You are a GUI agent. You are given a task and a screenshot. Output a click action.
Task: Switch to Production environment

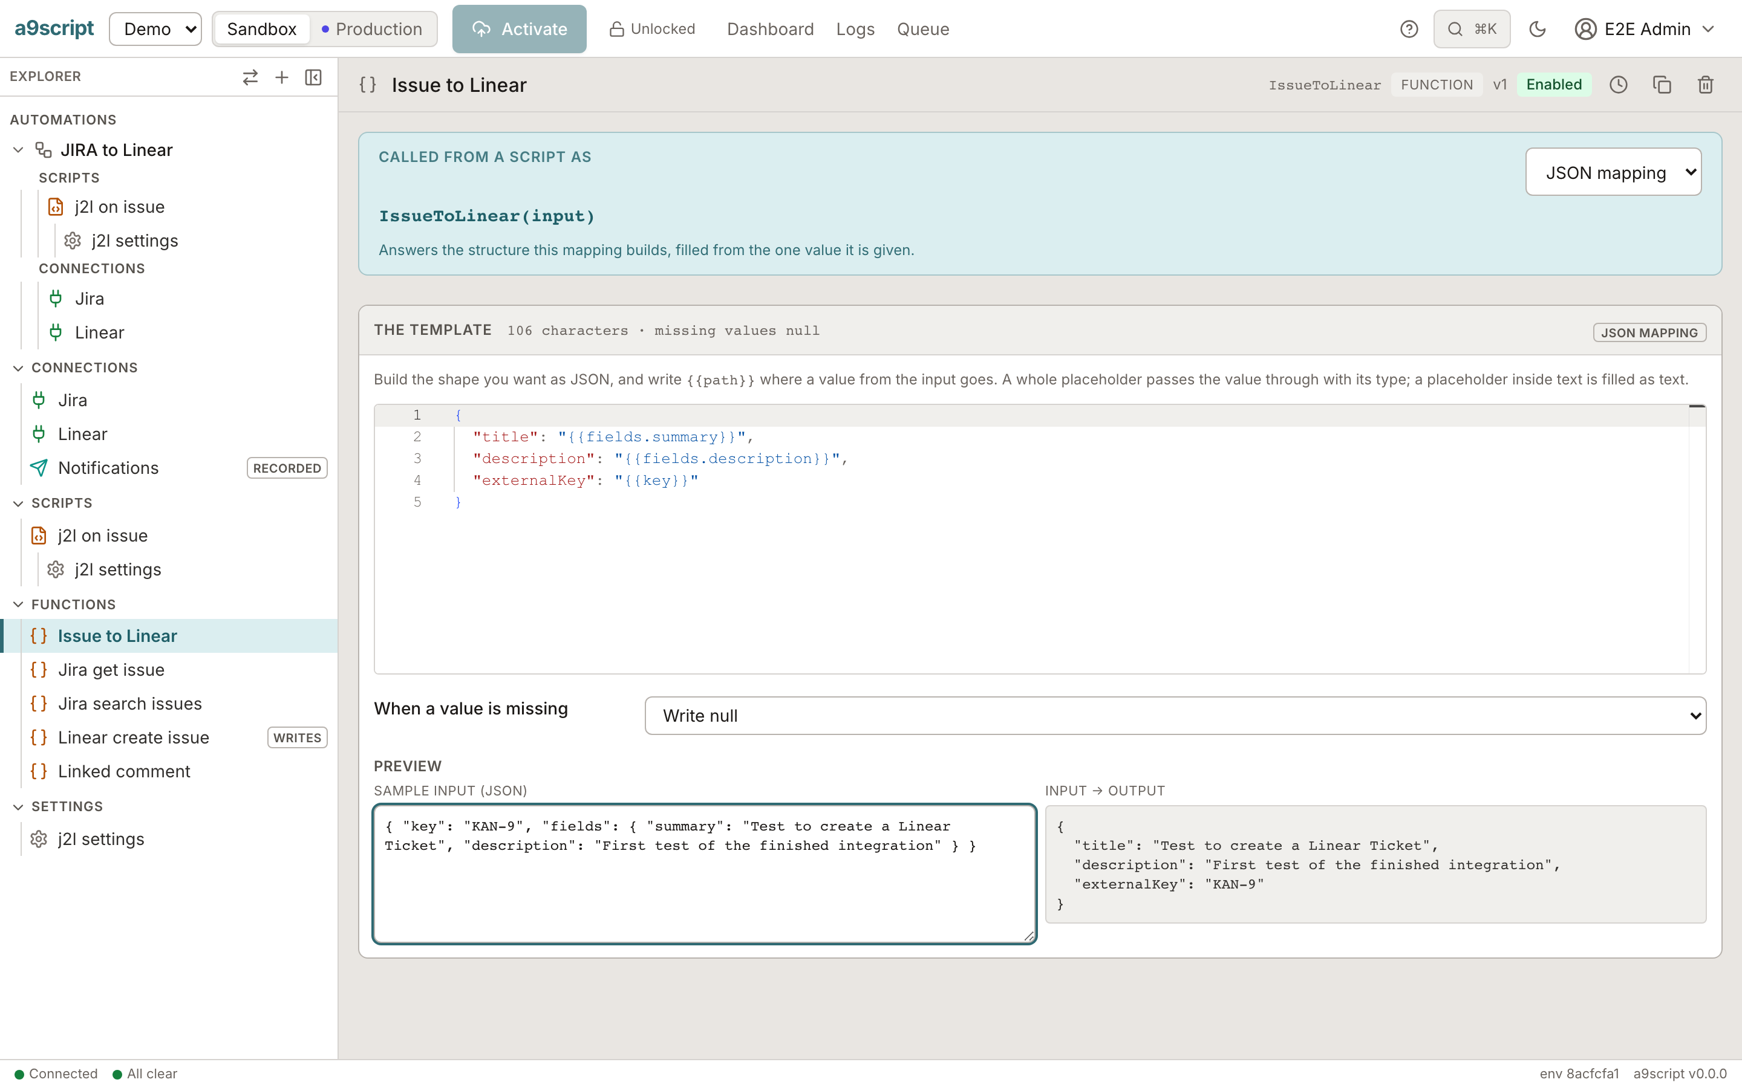pyautogui.click(x=372, y=29)
